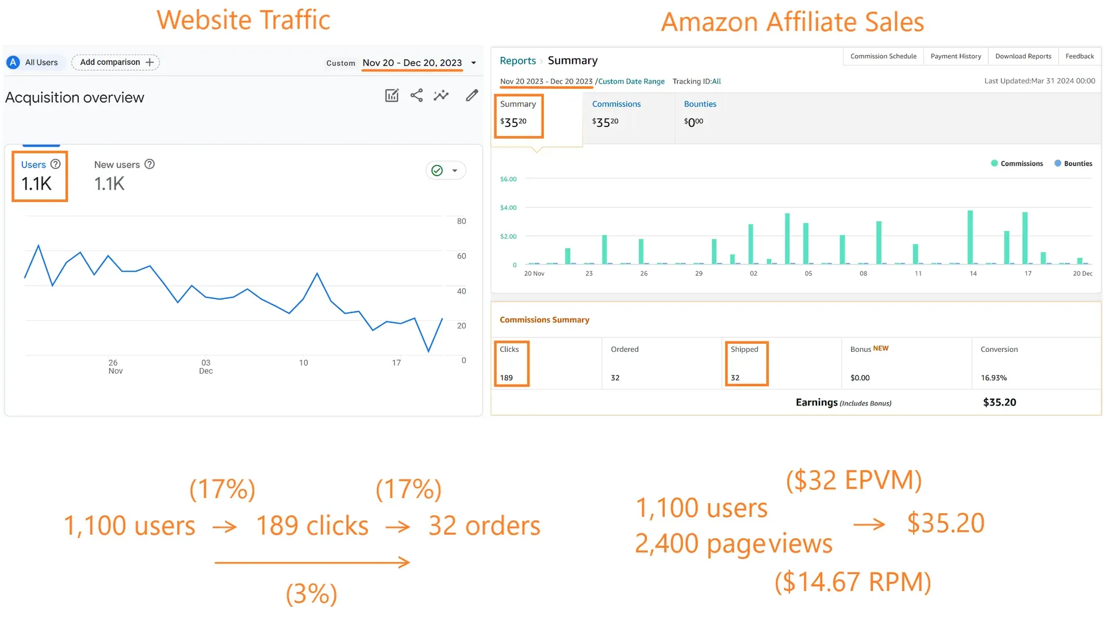Click the Commission Schedule link
1104x629 pixels.
pos(883,55)
